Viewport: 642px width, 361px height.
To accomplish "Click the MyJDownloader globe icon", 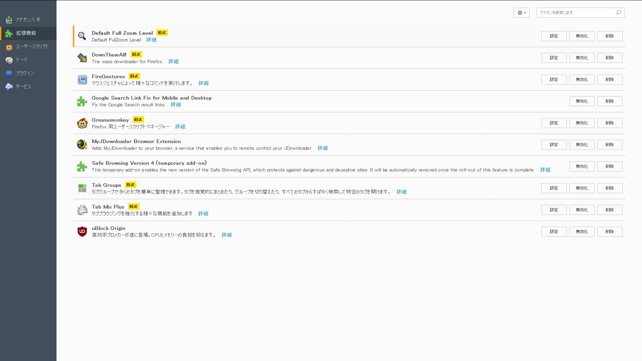I will click(x=82, y=145).
